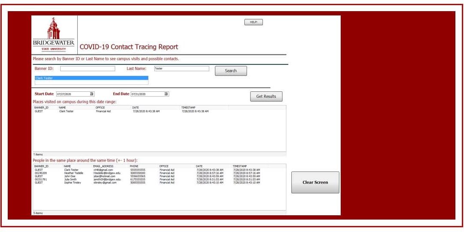The image size is (464, 232).
Task: Click DATE header in places visited table
Action: point(135,107)
